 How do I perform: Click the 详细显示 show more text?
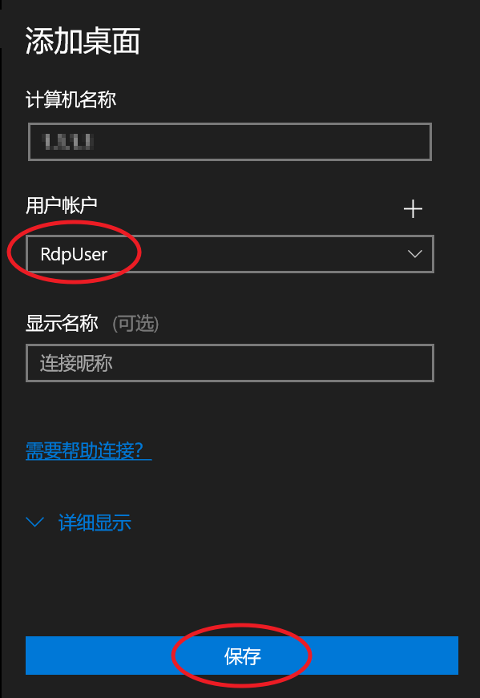tap(95, 522)
